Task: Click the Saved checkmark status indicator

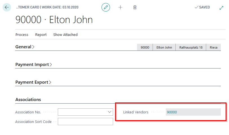Action: (x=202, y=7)
